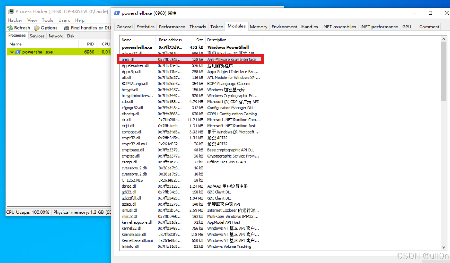Click CPU Usage in the status bar
The height and width of the screenshot is (263, 450).
click(28, 212)
